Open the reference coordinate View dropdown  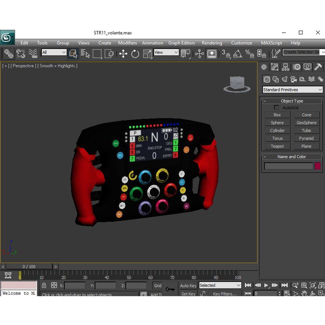[166, 52]
